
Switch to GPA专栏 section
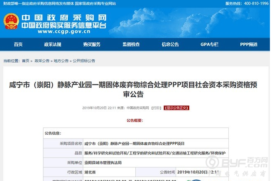209,44
